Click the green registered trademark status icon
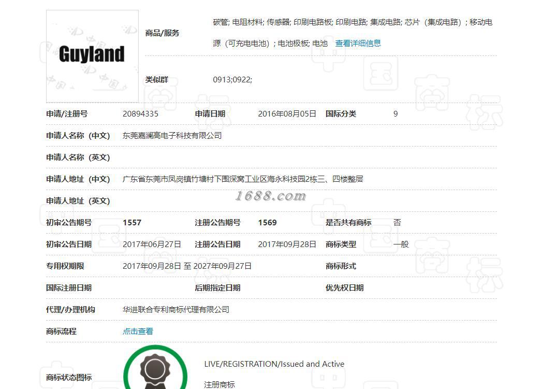This screenshot has height=389, width=541. coord(155,367)
